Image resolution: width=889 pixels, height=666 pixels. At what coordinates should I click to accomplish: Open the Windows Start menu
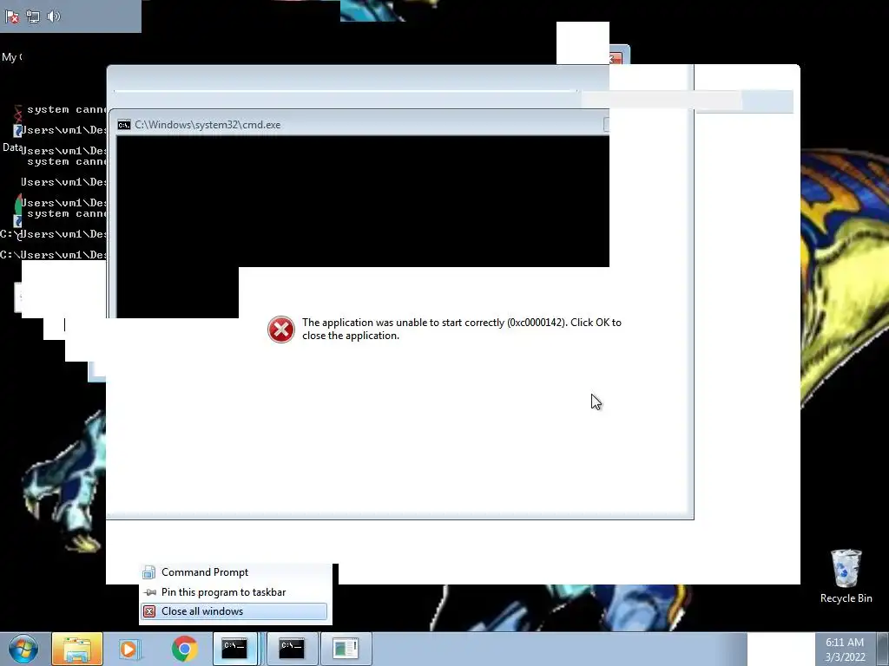tap(23, 649)
